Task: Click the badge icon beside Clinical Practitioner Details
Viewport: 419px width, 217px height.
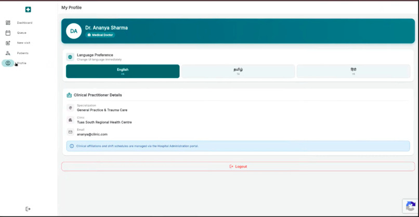Action: tap(69, 95)
